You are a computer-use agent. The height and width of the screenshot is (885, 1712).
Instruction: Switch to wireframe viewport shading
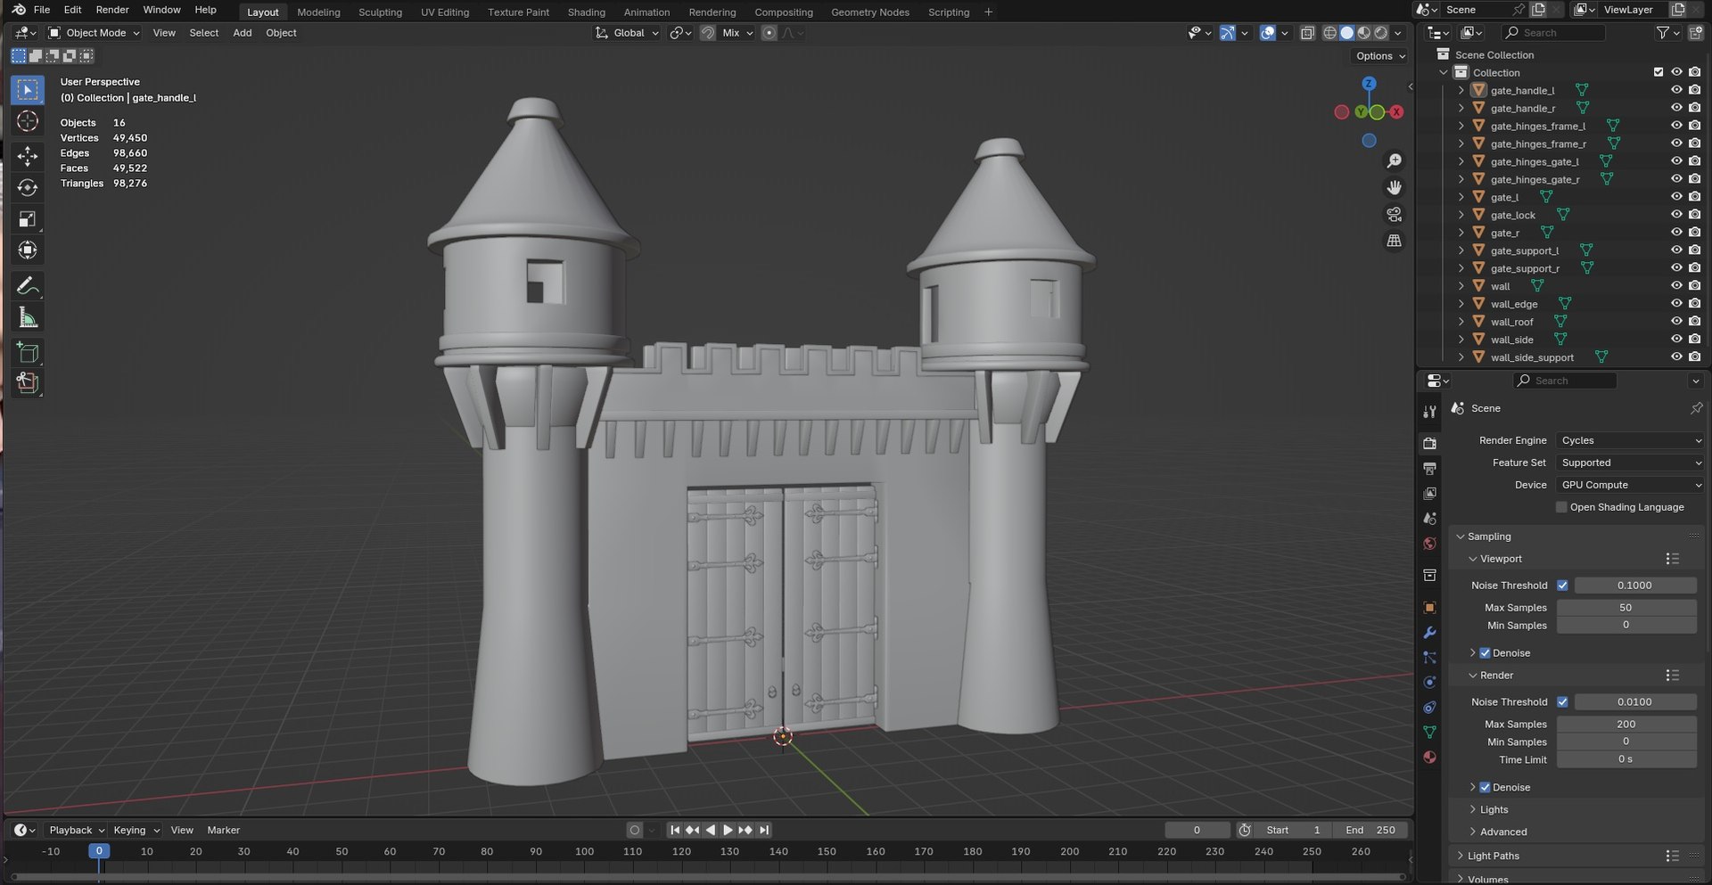click(x=1329, y=33)
